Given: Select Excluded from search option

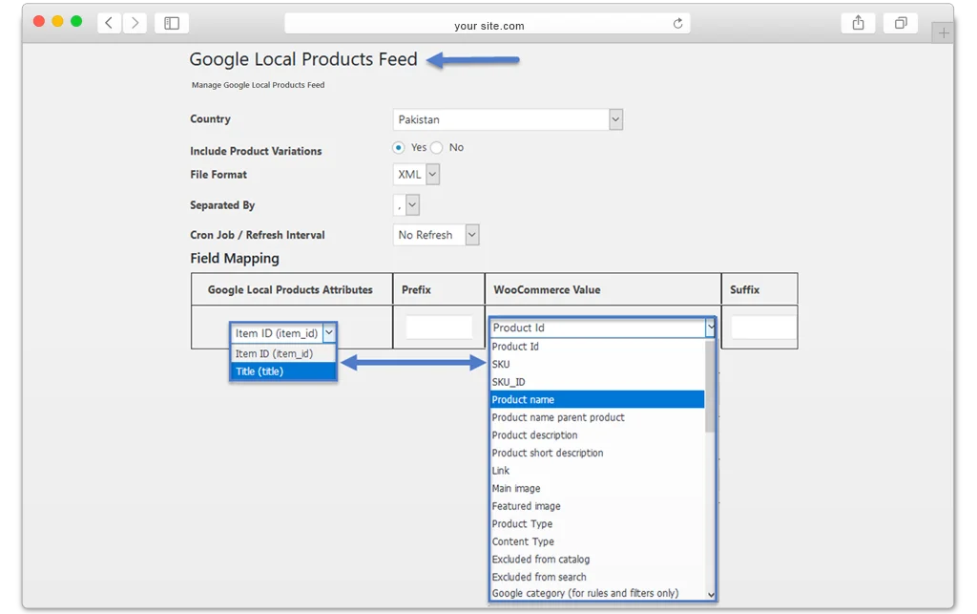Looking at the screenshot, I should click(597, 577).
